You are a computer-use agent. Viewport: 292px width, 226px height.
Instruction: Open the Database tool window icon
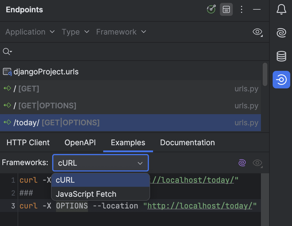pyautogui.click(x=281, y=56)
